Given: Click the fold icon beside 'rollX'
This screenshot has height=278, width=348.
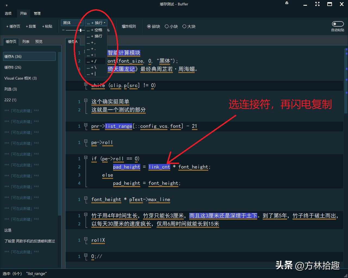Looking at the screenshot, I should (86, 239).
